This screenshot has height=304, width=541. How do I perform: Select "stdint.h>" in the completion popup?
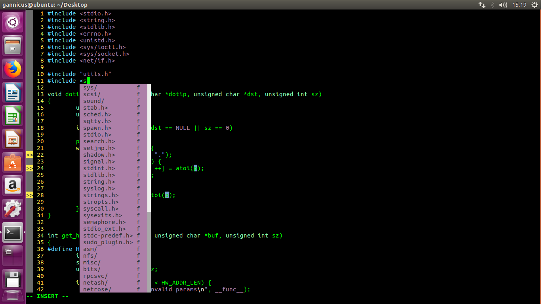tap(113, 168)
